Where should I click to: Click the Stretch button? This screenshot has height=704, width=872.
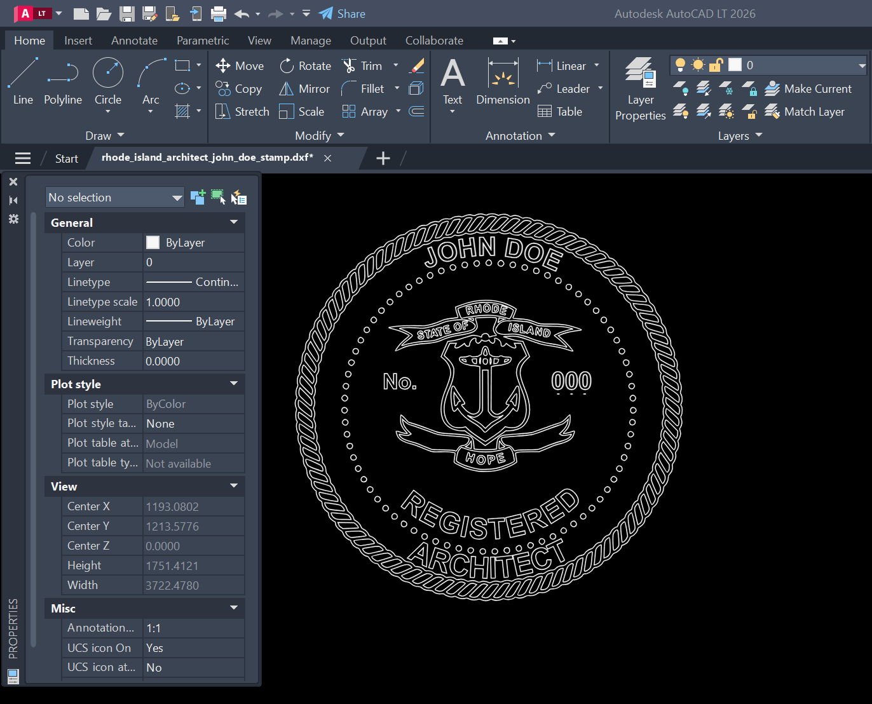tap(242, 111)
